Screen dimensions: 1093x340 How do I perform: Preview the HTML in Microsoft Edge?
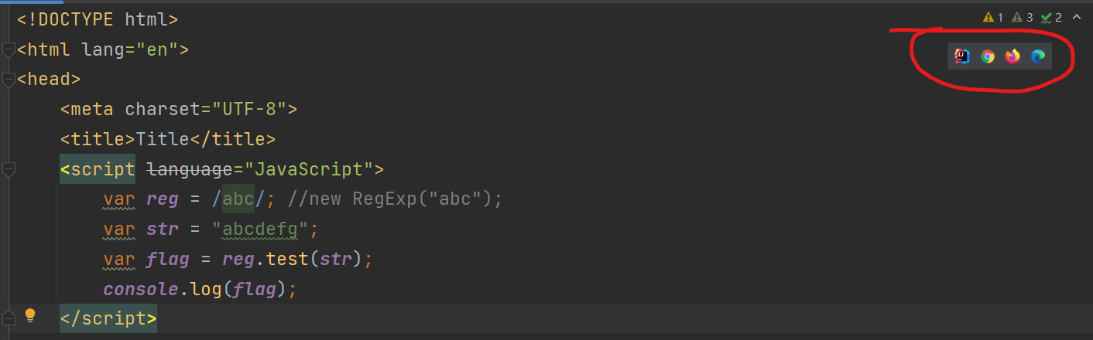coord(1038,56)
